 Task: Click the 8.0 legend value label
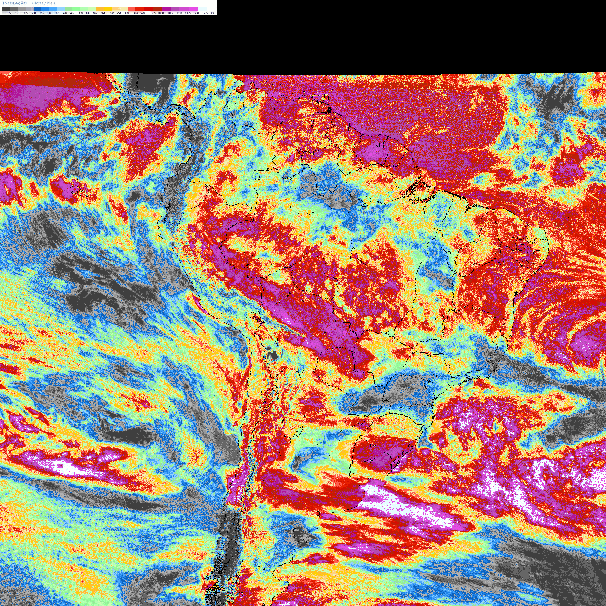click(x=127, y=13)
